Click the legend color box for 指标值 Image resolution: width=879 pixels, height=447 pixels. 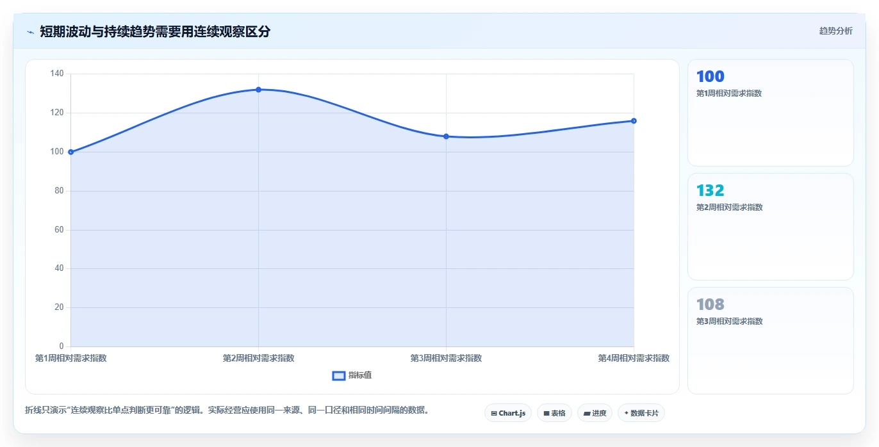pyautogui.click(x=339, y=375)
